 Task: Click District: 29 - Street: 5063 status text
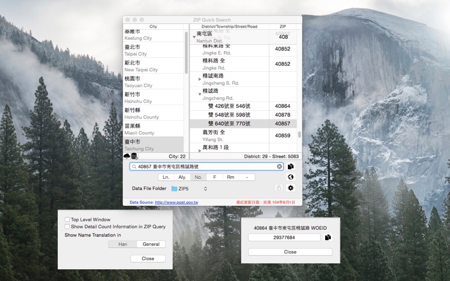click(271, 156)
